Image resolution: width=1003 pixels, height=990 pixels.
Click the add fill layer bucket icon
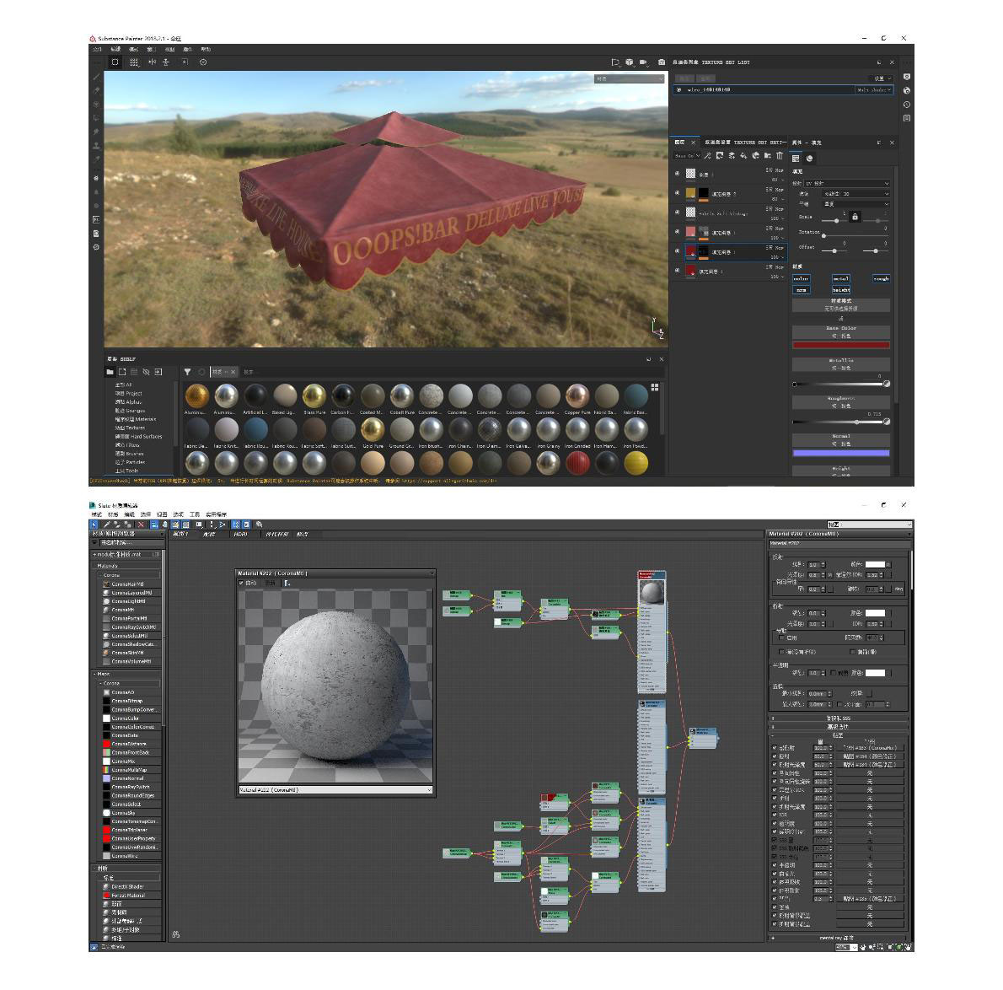click(x=743, y=155)
